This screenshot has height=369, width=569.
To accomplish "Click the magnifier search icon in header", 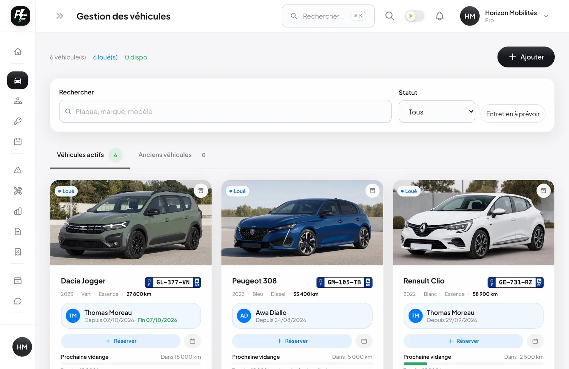I will (x=390, y=16).
